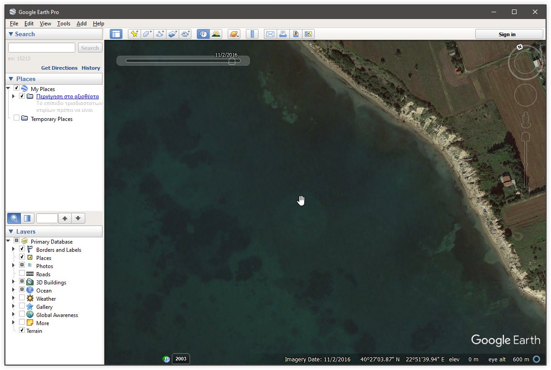Image resolution: width=551 pixels, height=370 pixels.
Task: Open the Add menu
Action: tap(82, 24)
